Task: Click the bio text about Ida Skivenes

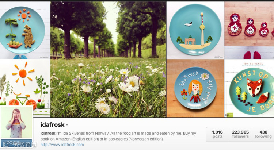Action: tap(118, 136)
